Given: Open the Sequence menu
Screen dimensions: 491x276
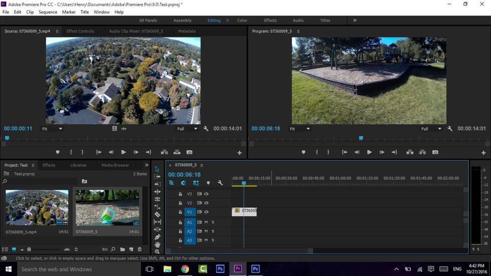Looking at the screenshot, I should [x=48, y=12].
